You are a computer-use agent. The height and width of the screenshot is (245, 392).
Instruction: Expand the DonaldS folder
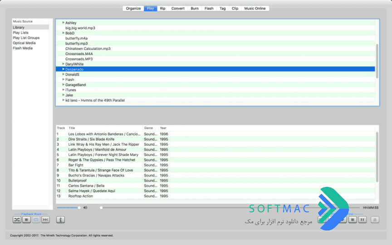point(63,74)
